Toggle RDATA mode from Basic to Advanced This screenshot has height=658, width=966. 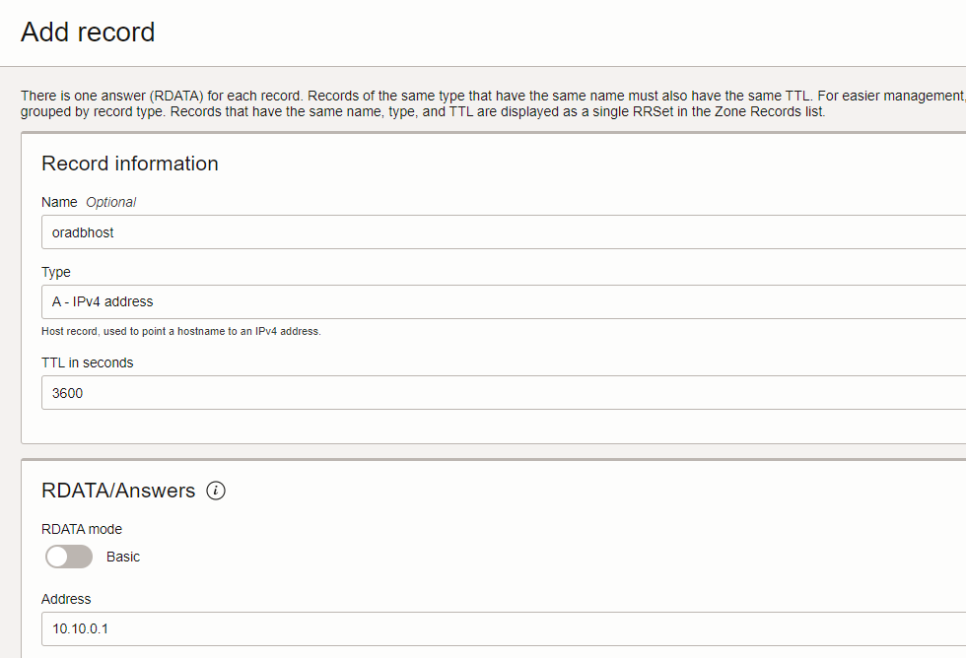[68, 557]
